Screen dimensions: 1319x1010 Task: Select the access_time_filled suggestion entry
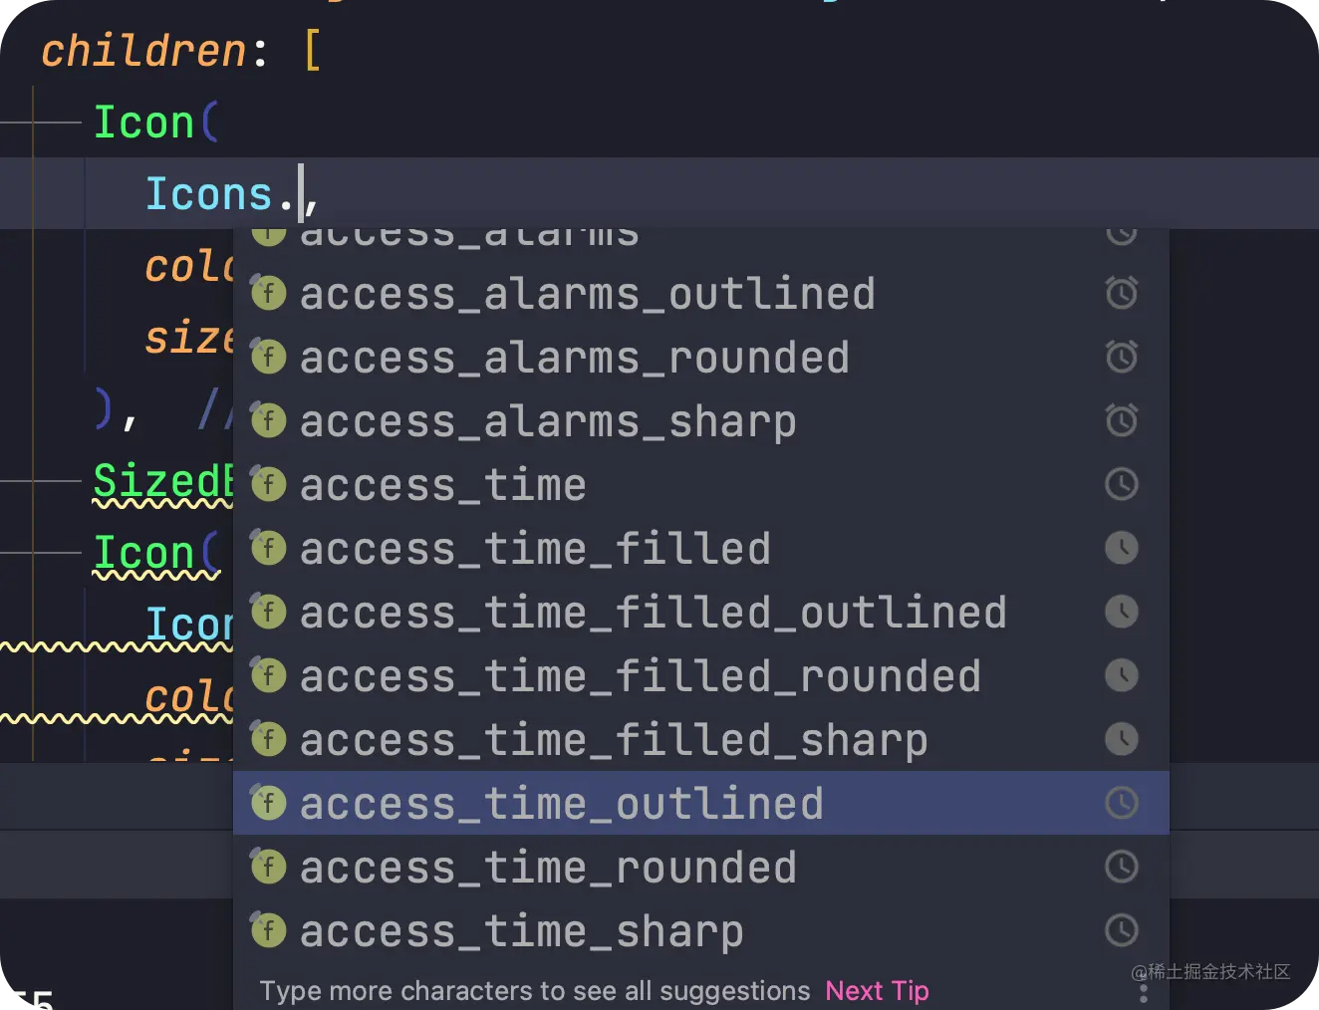(701, 548)
